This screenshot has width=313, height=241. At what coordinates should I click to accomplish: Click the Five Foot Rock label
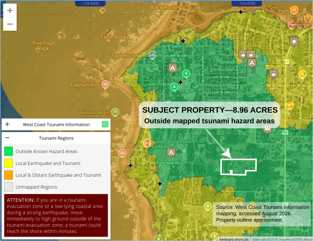click(43, 46)
